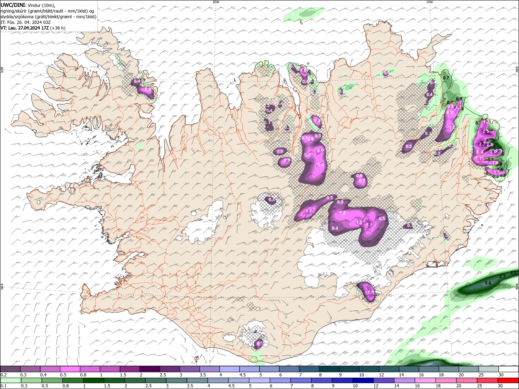Select the lower legend swatch between 6 and 7
Viewport: 519px width, 389px height.
[280, 380]
